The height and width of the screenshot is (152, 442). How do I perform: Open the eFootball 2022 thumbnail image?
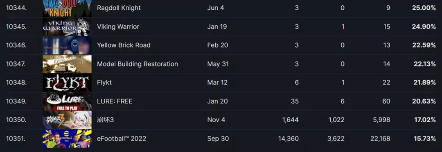click(x=67, y=139)
